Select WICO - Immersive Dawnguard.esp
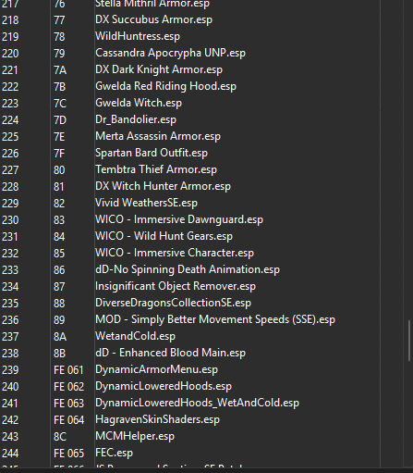The height and width of the screenshot is (473, 413). [x=179, y=219]
